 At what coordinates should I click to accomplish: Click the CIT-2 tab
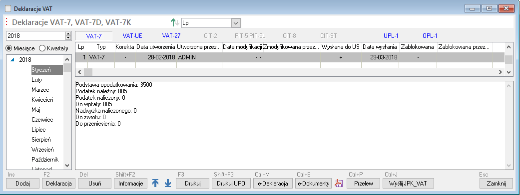[210, 35]
